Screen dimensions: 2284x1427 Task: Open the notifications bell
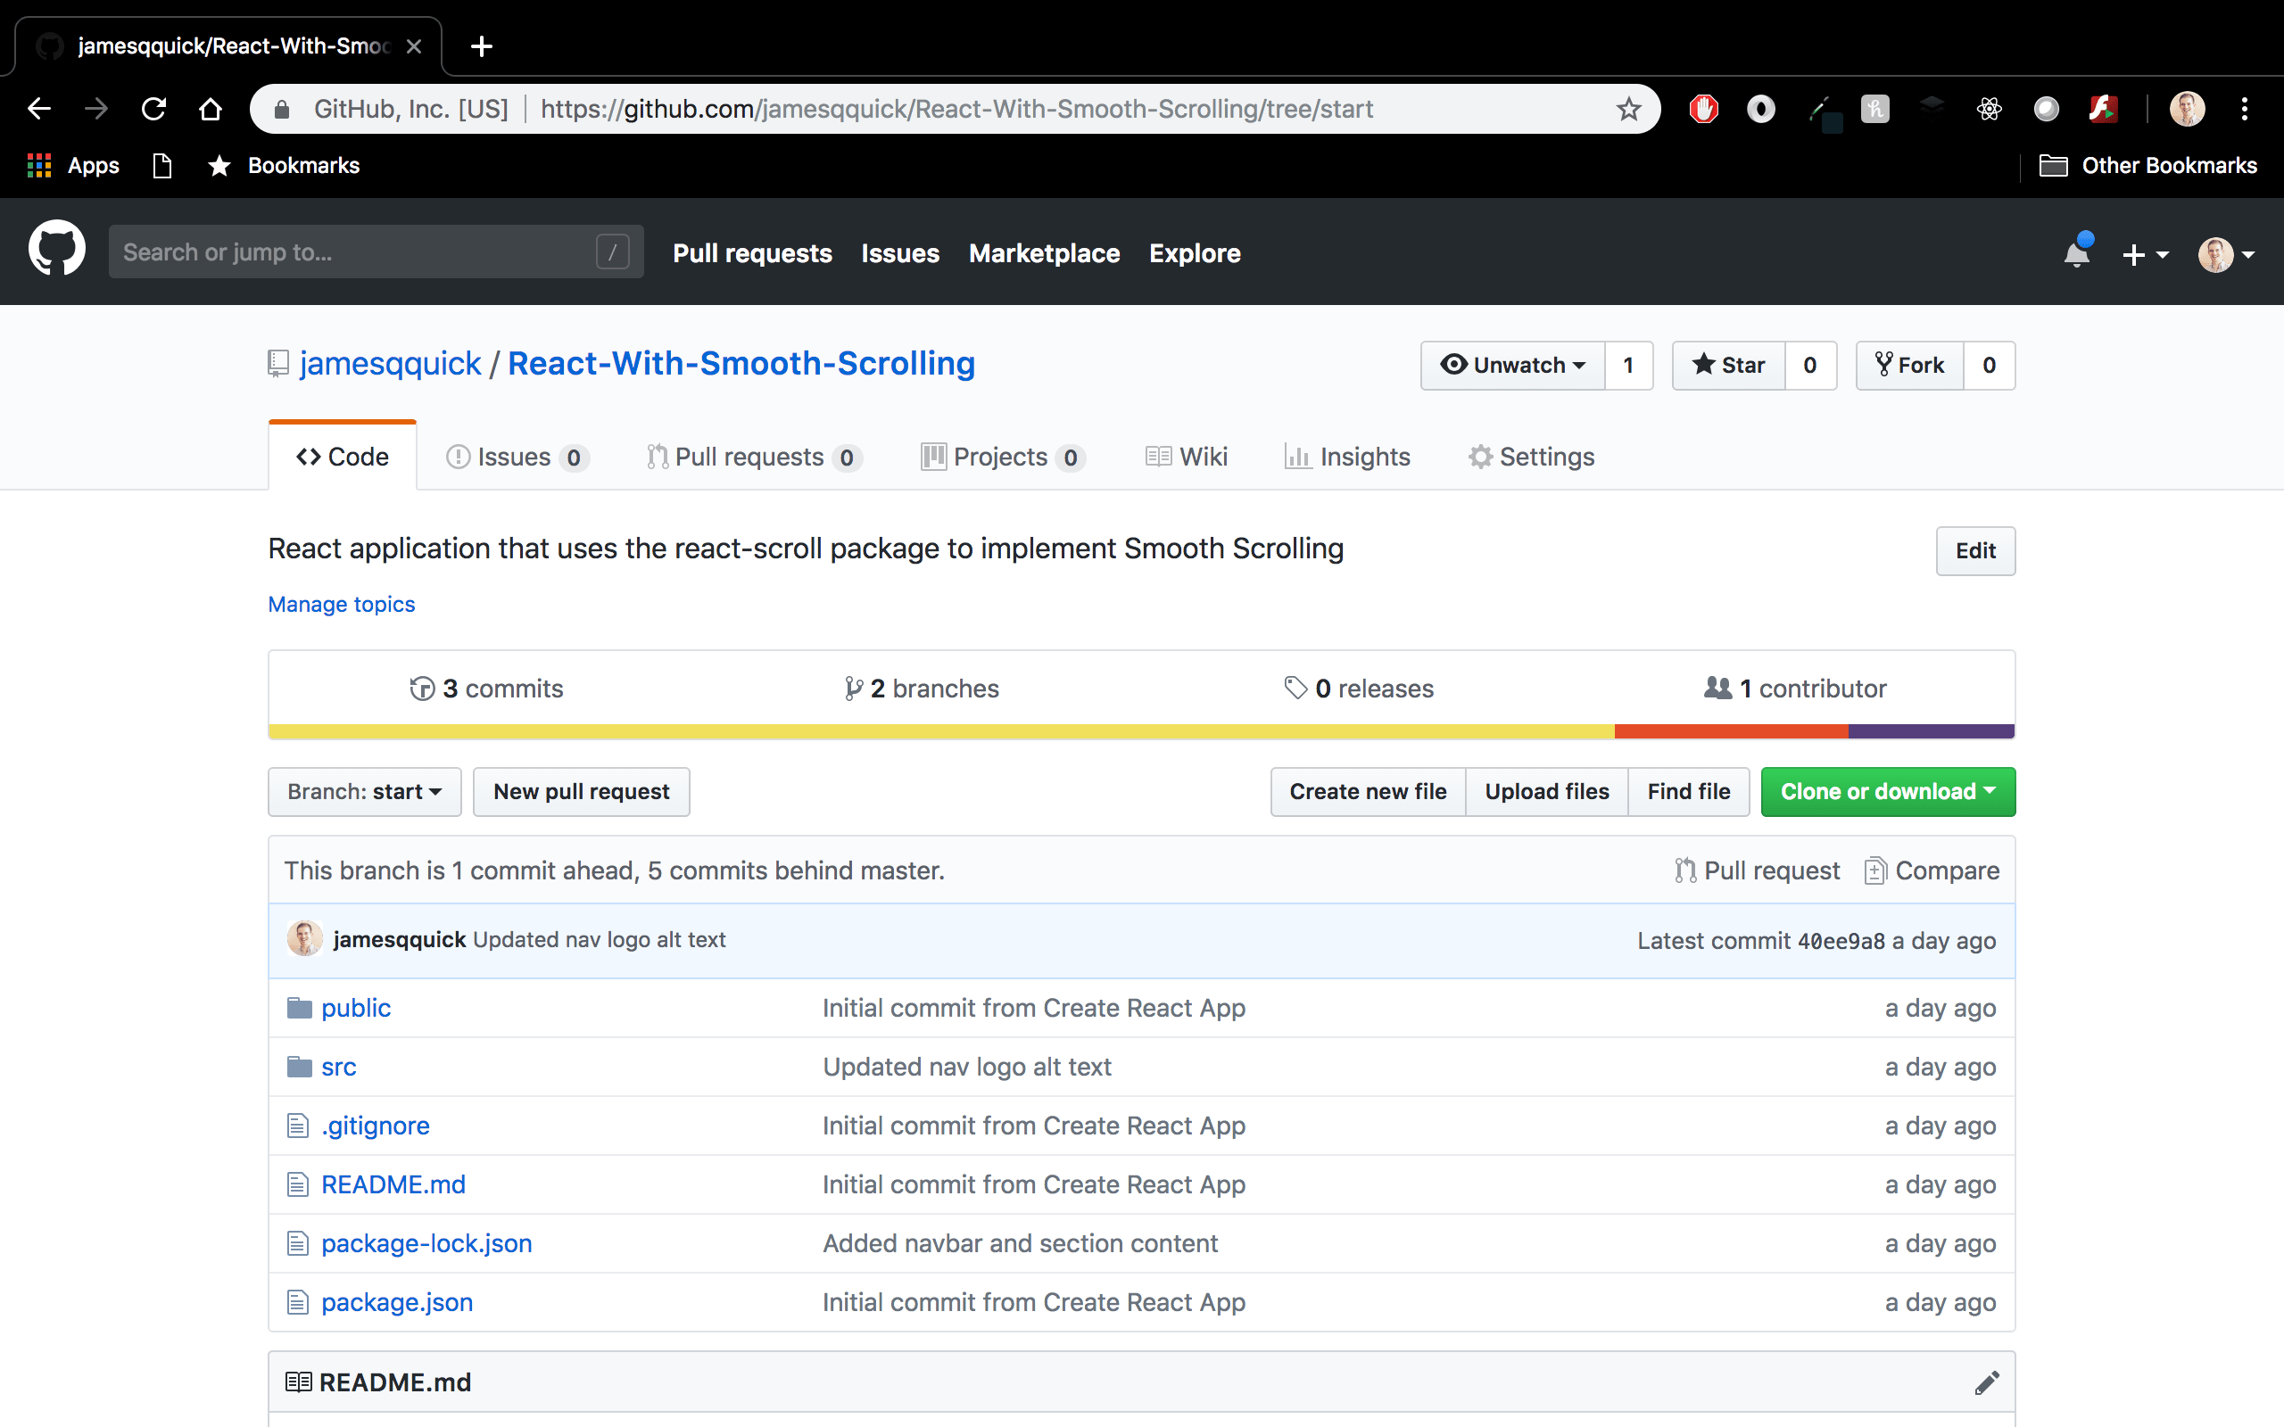pos(2074,253)
